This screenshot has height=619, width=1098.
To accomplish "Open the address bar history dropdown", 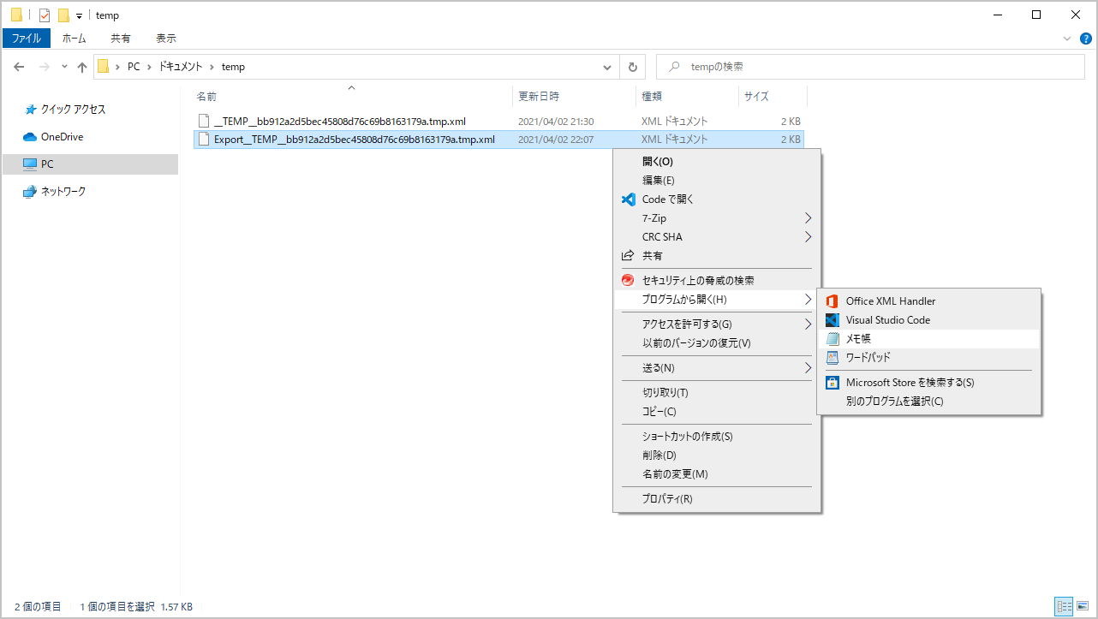I will (607, 67).
